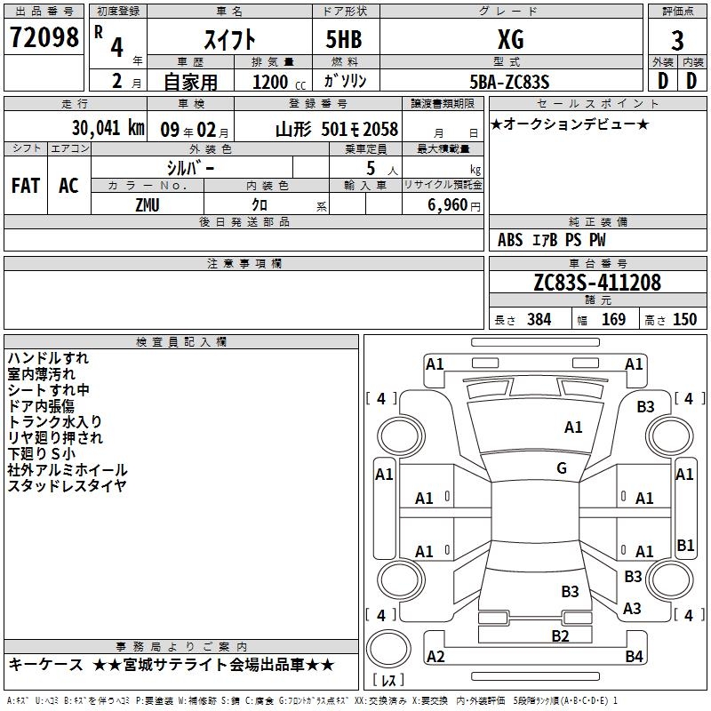Click the car name スイフト
This screenshot has width=711, height=711.
pyautogui.click(x=229, y=39)
